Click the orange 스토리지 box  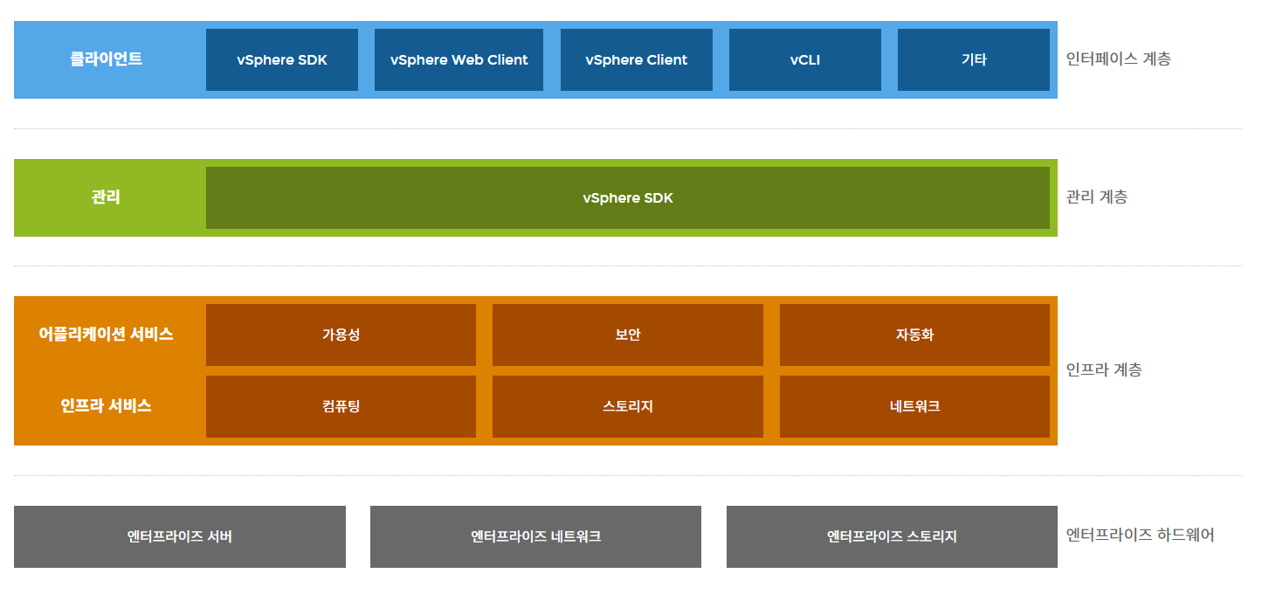click(x=627, y=406)
